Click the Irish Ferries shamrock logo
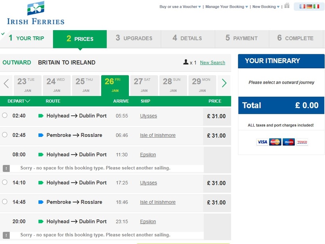This screenshot has width=325, height=244. [x=36, y=13]
